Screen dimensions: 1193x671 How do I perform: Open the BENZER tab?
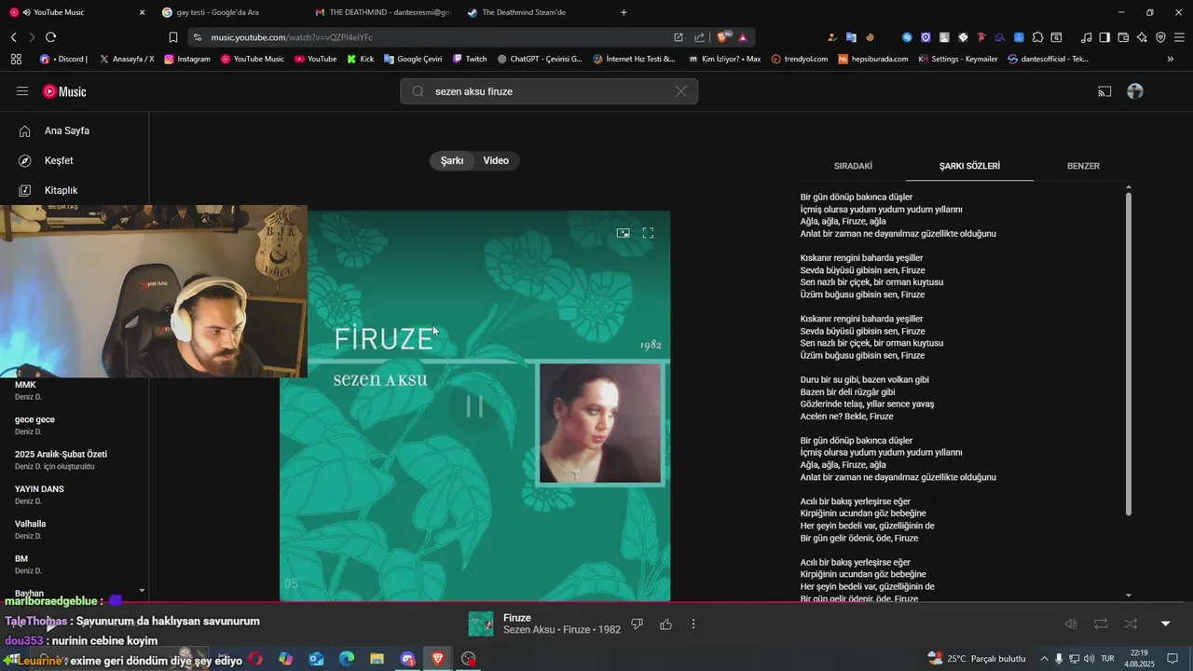(x=1083, y=166)
